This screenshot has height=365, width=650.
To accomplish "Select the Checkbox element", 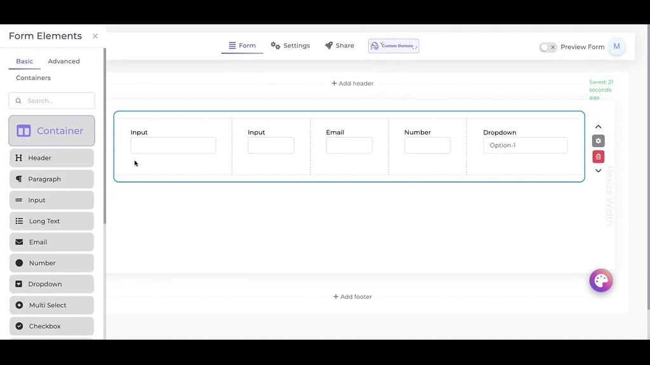I will (51, 326).
